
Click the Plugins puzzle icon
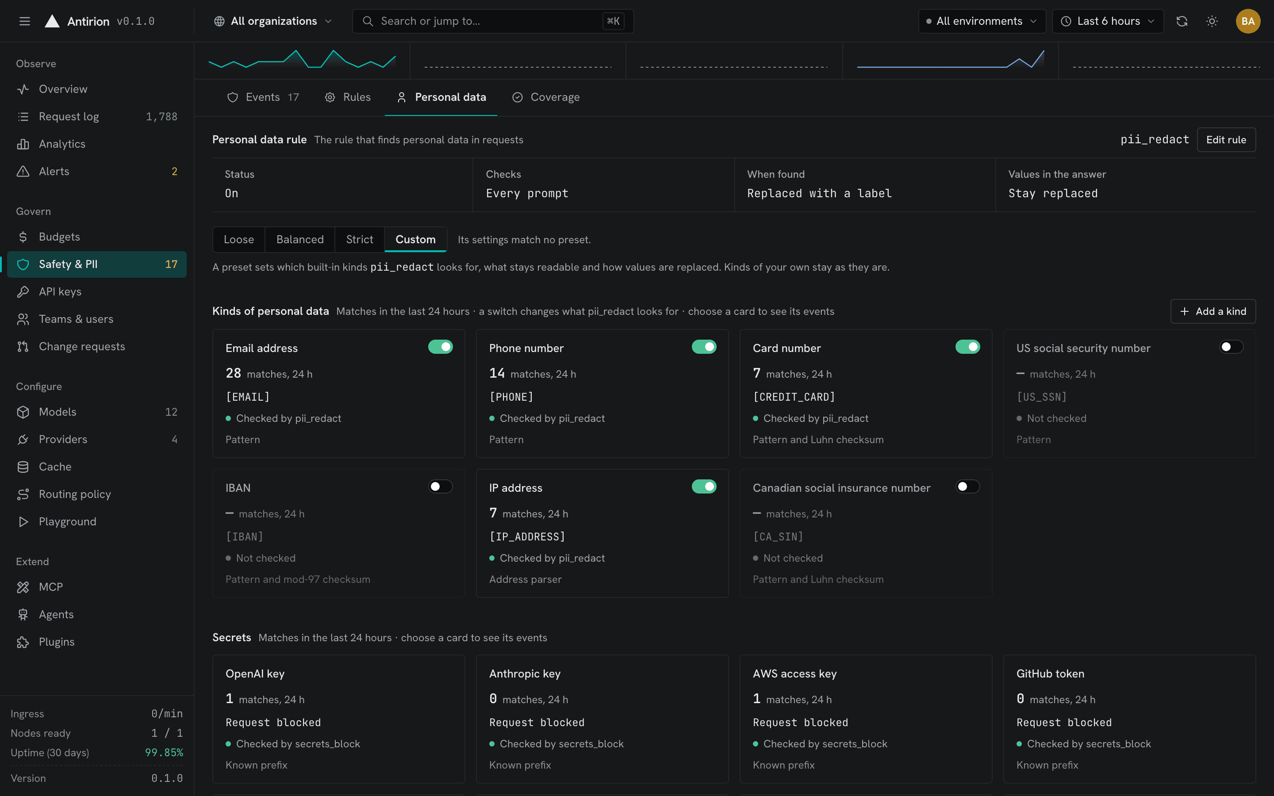[x=23, y=642]
